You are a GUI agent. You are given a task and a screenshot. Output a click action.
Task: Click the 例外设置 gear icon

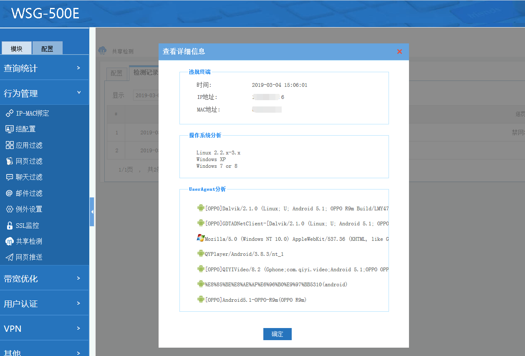[9, 209]
